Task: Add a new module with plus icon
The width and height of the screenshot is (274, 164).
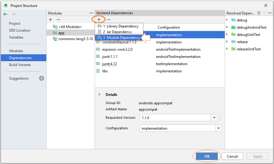Action: [51, 20]
